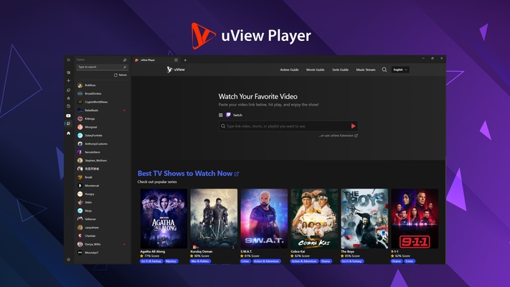Select the Monstercat channel
The width and height of the screenshot is (510, 287).
[102, 186]
